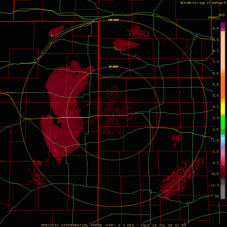The image size is (227, 227).
Task: Pick the light peach band of the color scale
Action: point(223,52)
